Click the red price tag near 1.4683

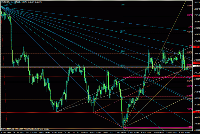click(x=196, y=112)
